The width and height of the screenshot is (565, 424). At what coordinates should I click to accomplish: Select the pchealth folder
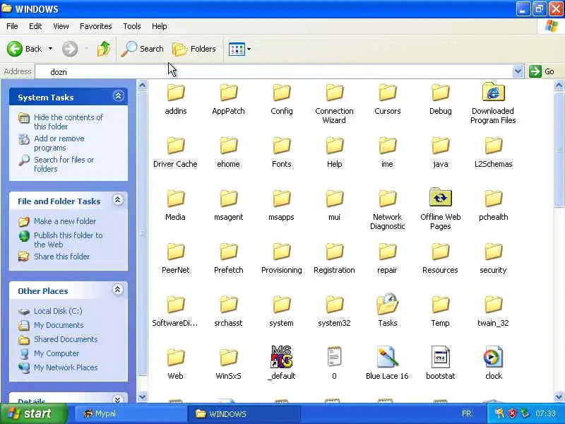493,206
